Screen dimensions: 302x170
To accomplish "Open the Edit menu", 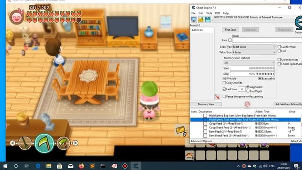I will tap(201, 13).
